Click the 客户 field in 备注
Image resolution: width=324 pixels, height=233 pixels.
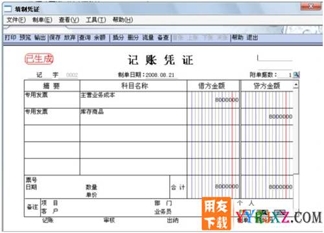tap(50, 211)
